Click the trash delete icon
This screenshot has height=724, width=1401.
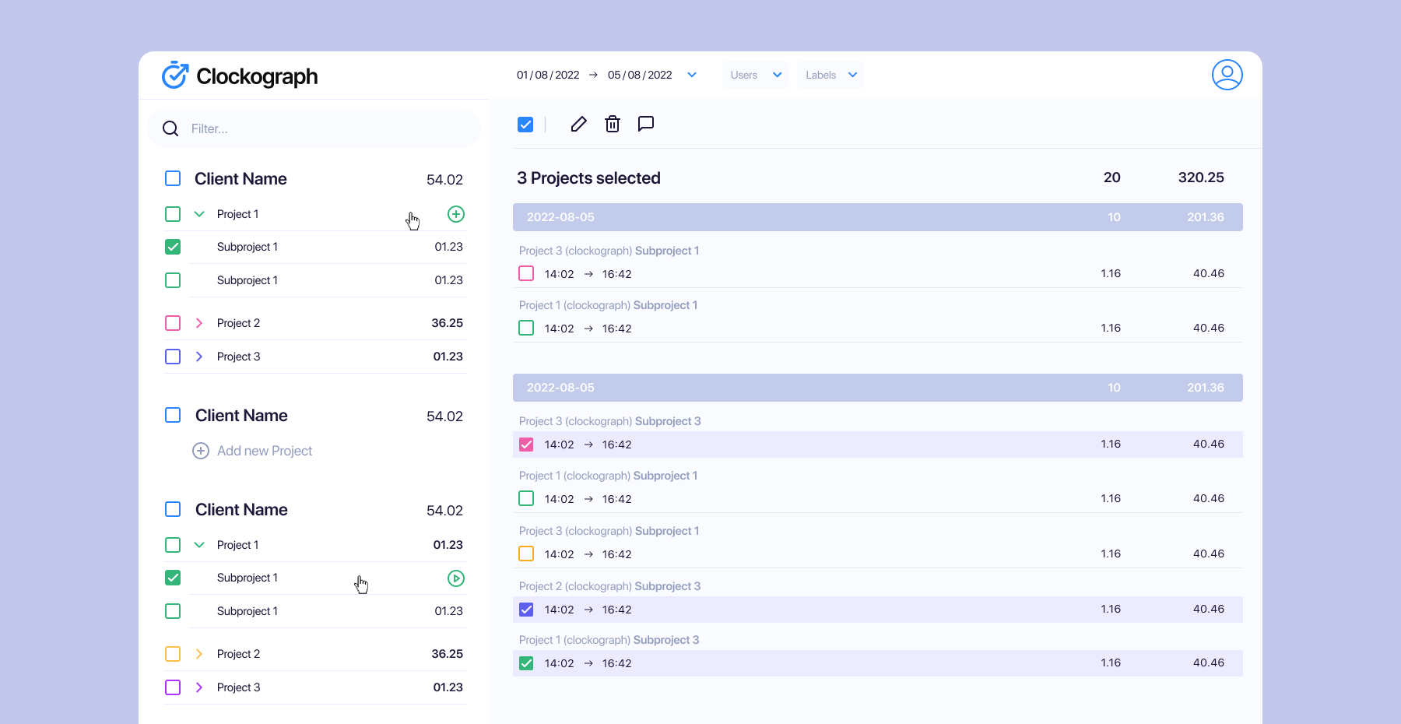613,125
